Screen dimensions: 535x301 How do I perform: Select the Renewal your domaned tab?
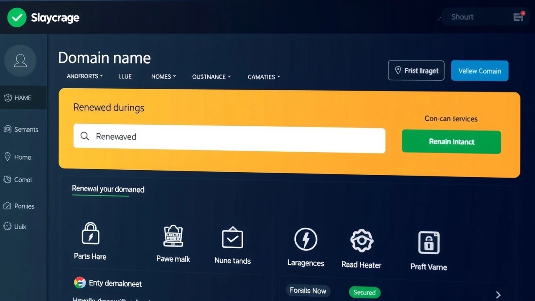(x=108, y=189)
